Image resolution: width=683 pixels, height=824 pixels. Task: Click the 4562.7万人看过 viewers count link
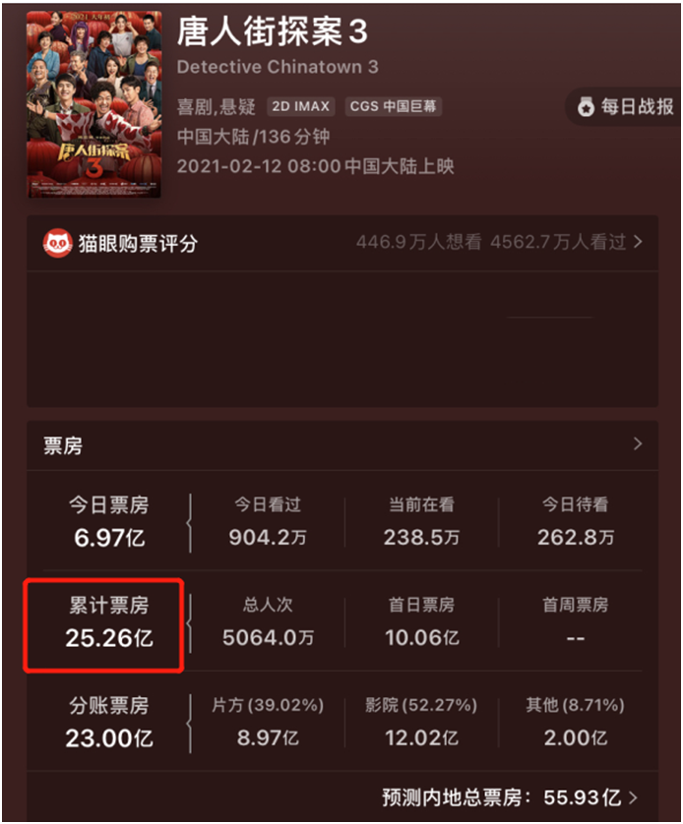click(558, 242)
